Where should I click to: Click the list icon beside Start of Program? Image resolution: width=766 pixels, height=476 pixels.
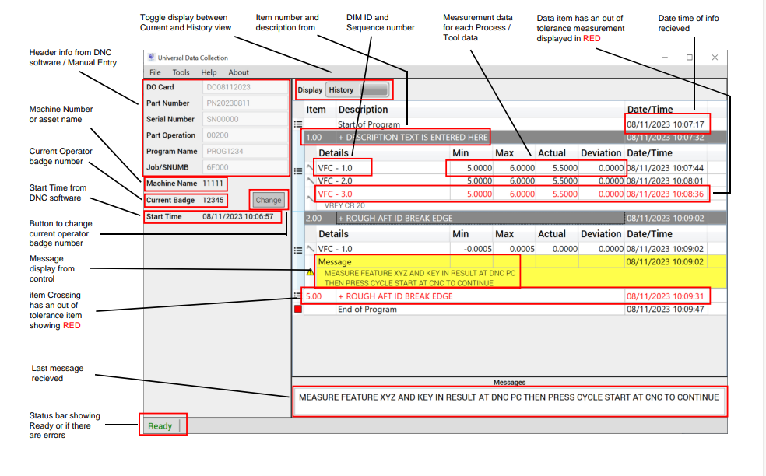point(297,124)
